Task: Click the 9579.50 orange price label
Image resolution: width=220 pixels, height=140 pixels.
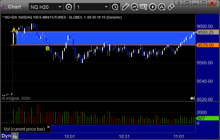Action: (x=208, y=45)
